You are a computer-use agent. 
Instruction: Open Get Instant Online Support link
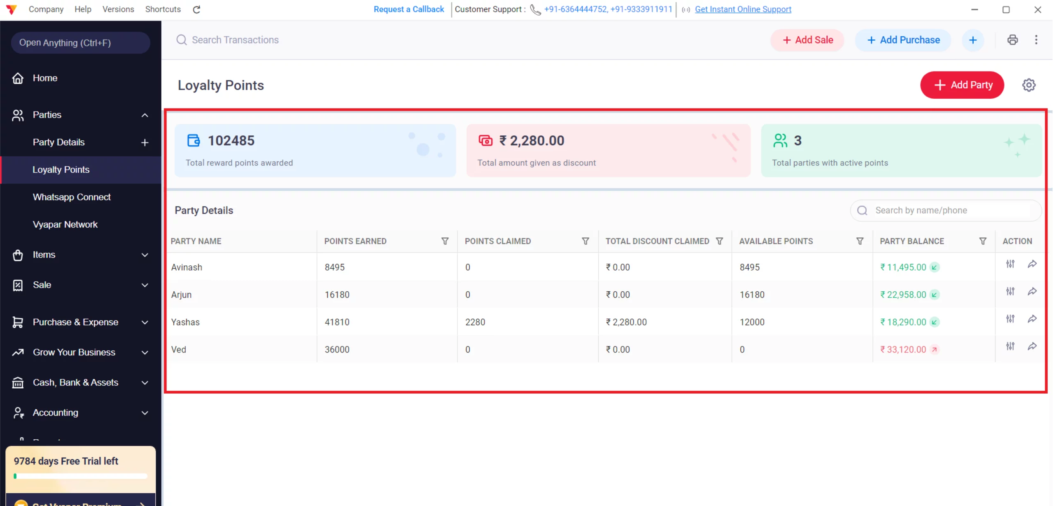click(743, 9)
